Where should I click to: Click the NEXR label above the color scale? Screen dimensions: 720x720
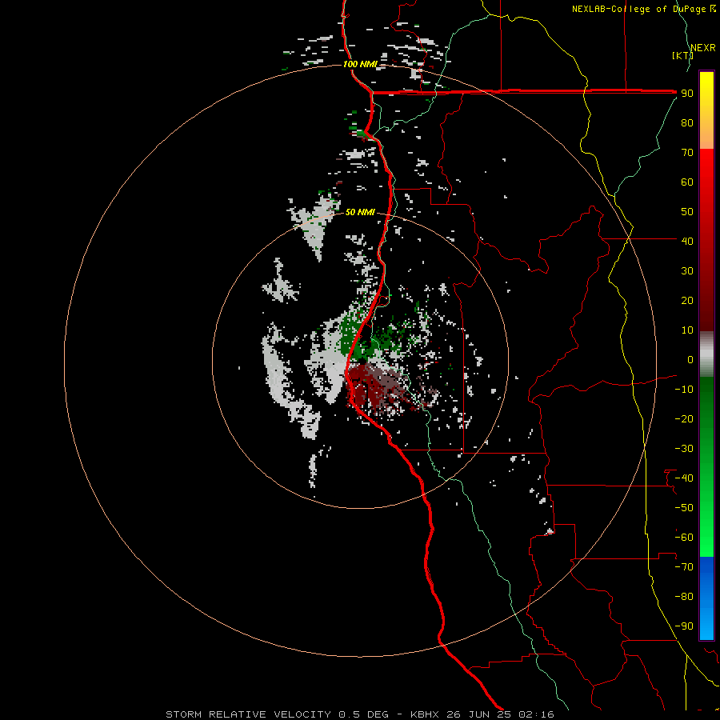tap(703, 48)
